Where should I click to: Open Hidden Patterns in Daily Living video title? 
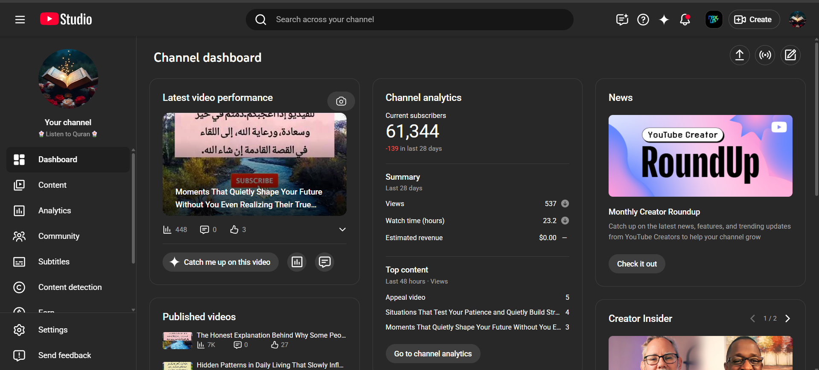click(x=270, y=365)
